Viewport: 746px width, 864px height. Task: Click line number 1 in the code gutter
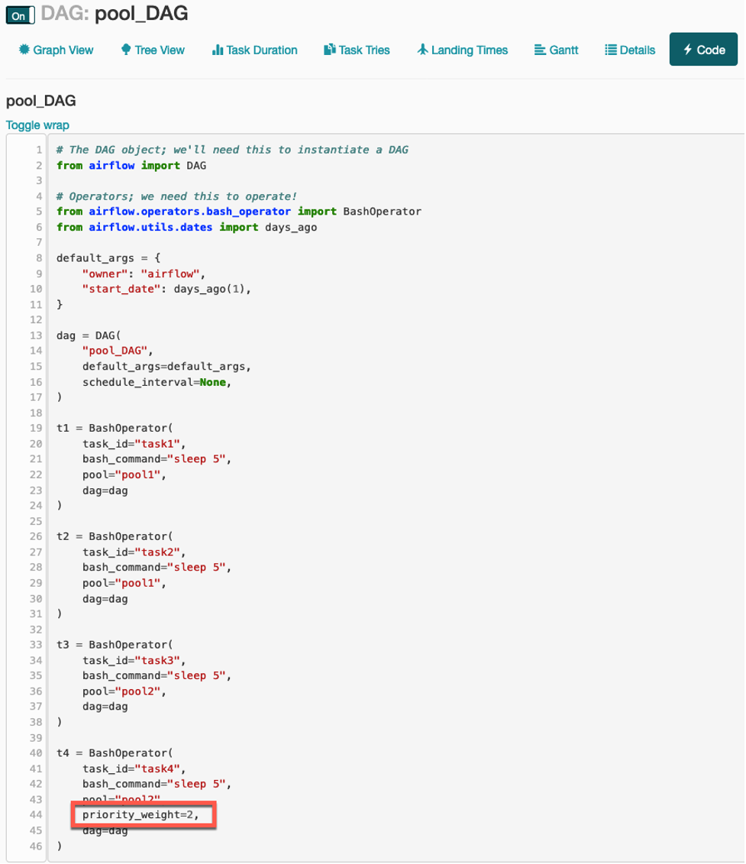pyautogui.click(x=38, y=150)
